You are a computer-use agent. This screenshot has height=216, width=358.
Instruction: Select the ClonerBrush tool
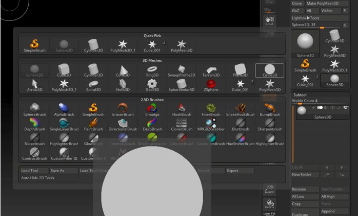pyautogui.click(x=182, y=125)
